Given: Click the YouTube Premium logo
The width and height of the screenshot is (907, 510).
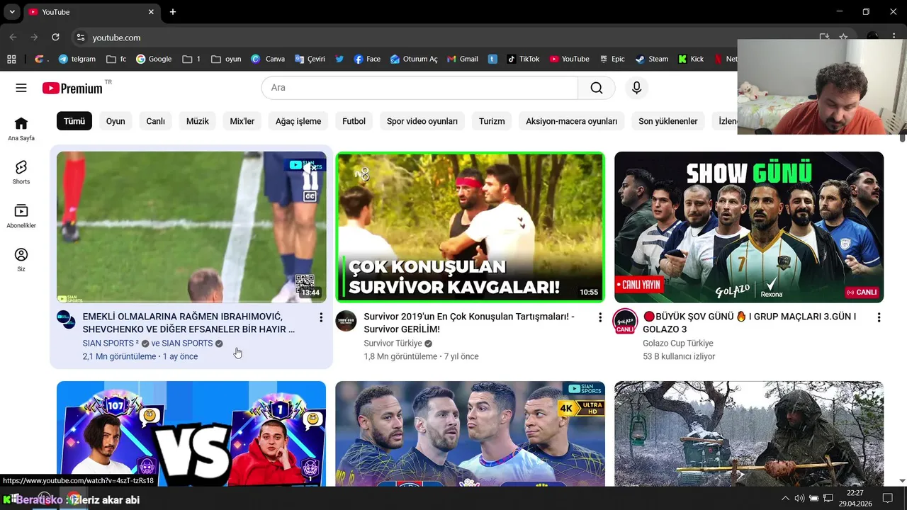Looking at the screenshot, I should (x=72, y=88).
